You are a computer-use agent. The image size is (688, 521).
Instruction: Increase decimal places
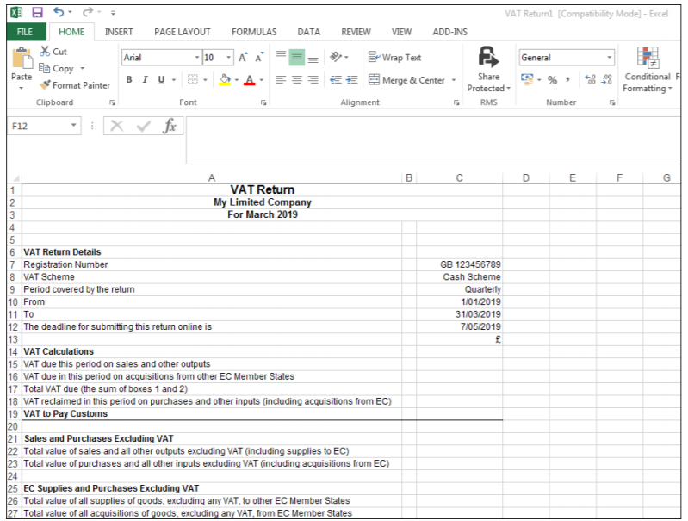pos(591,79)
